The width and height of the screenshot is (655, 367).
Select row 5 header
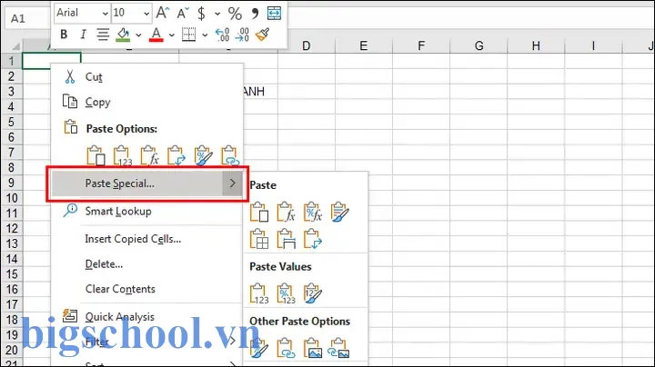pos(11,122)
